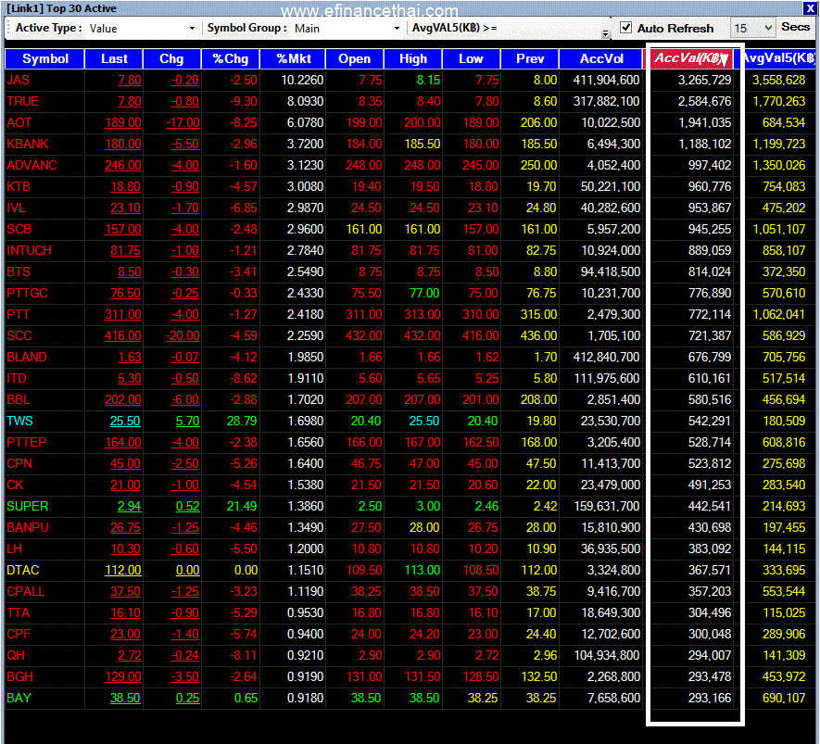Screen dimensions: 820x744
Task: Select the ADVANC symbol
Action: (32, 165)
